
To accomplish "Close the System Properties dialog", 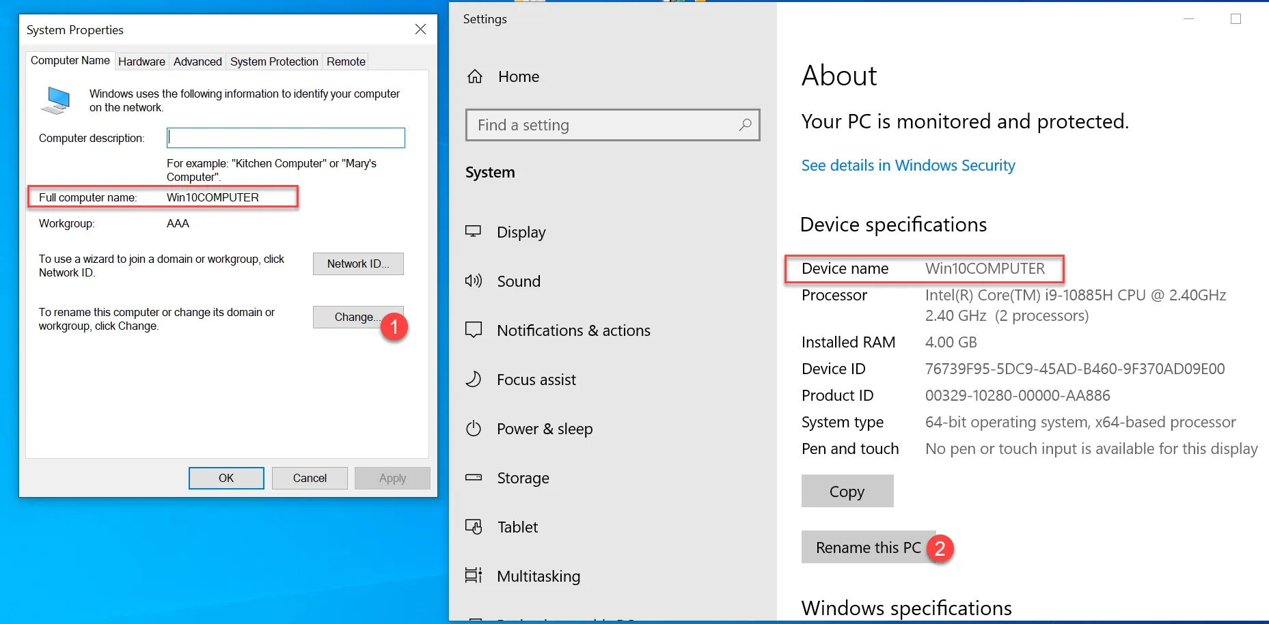I will [x=420, y=29].
